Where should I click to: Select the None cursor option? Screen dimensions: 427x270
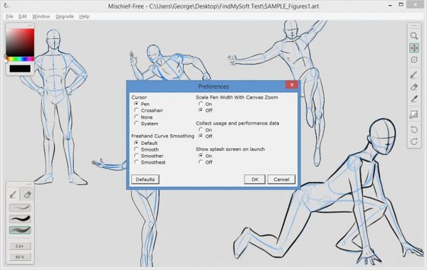(144, 117)
